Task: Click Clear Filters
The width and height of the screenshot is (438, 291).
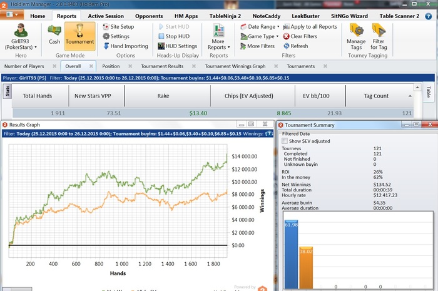Action: [300, 36]
